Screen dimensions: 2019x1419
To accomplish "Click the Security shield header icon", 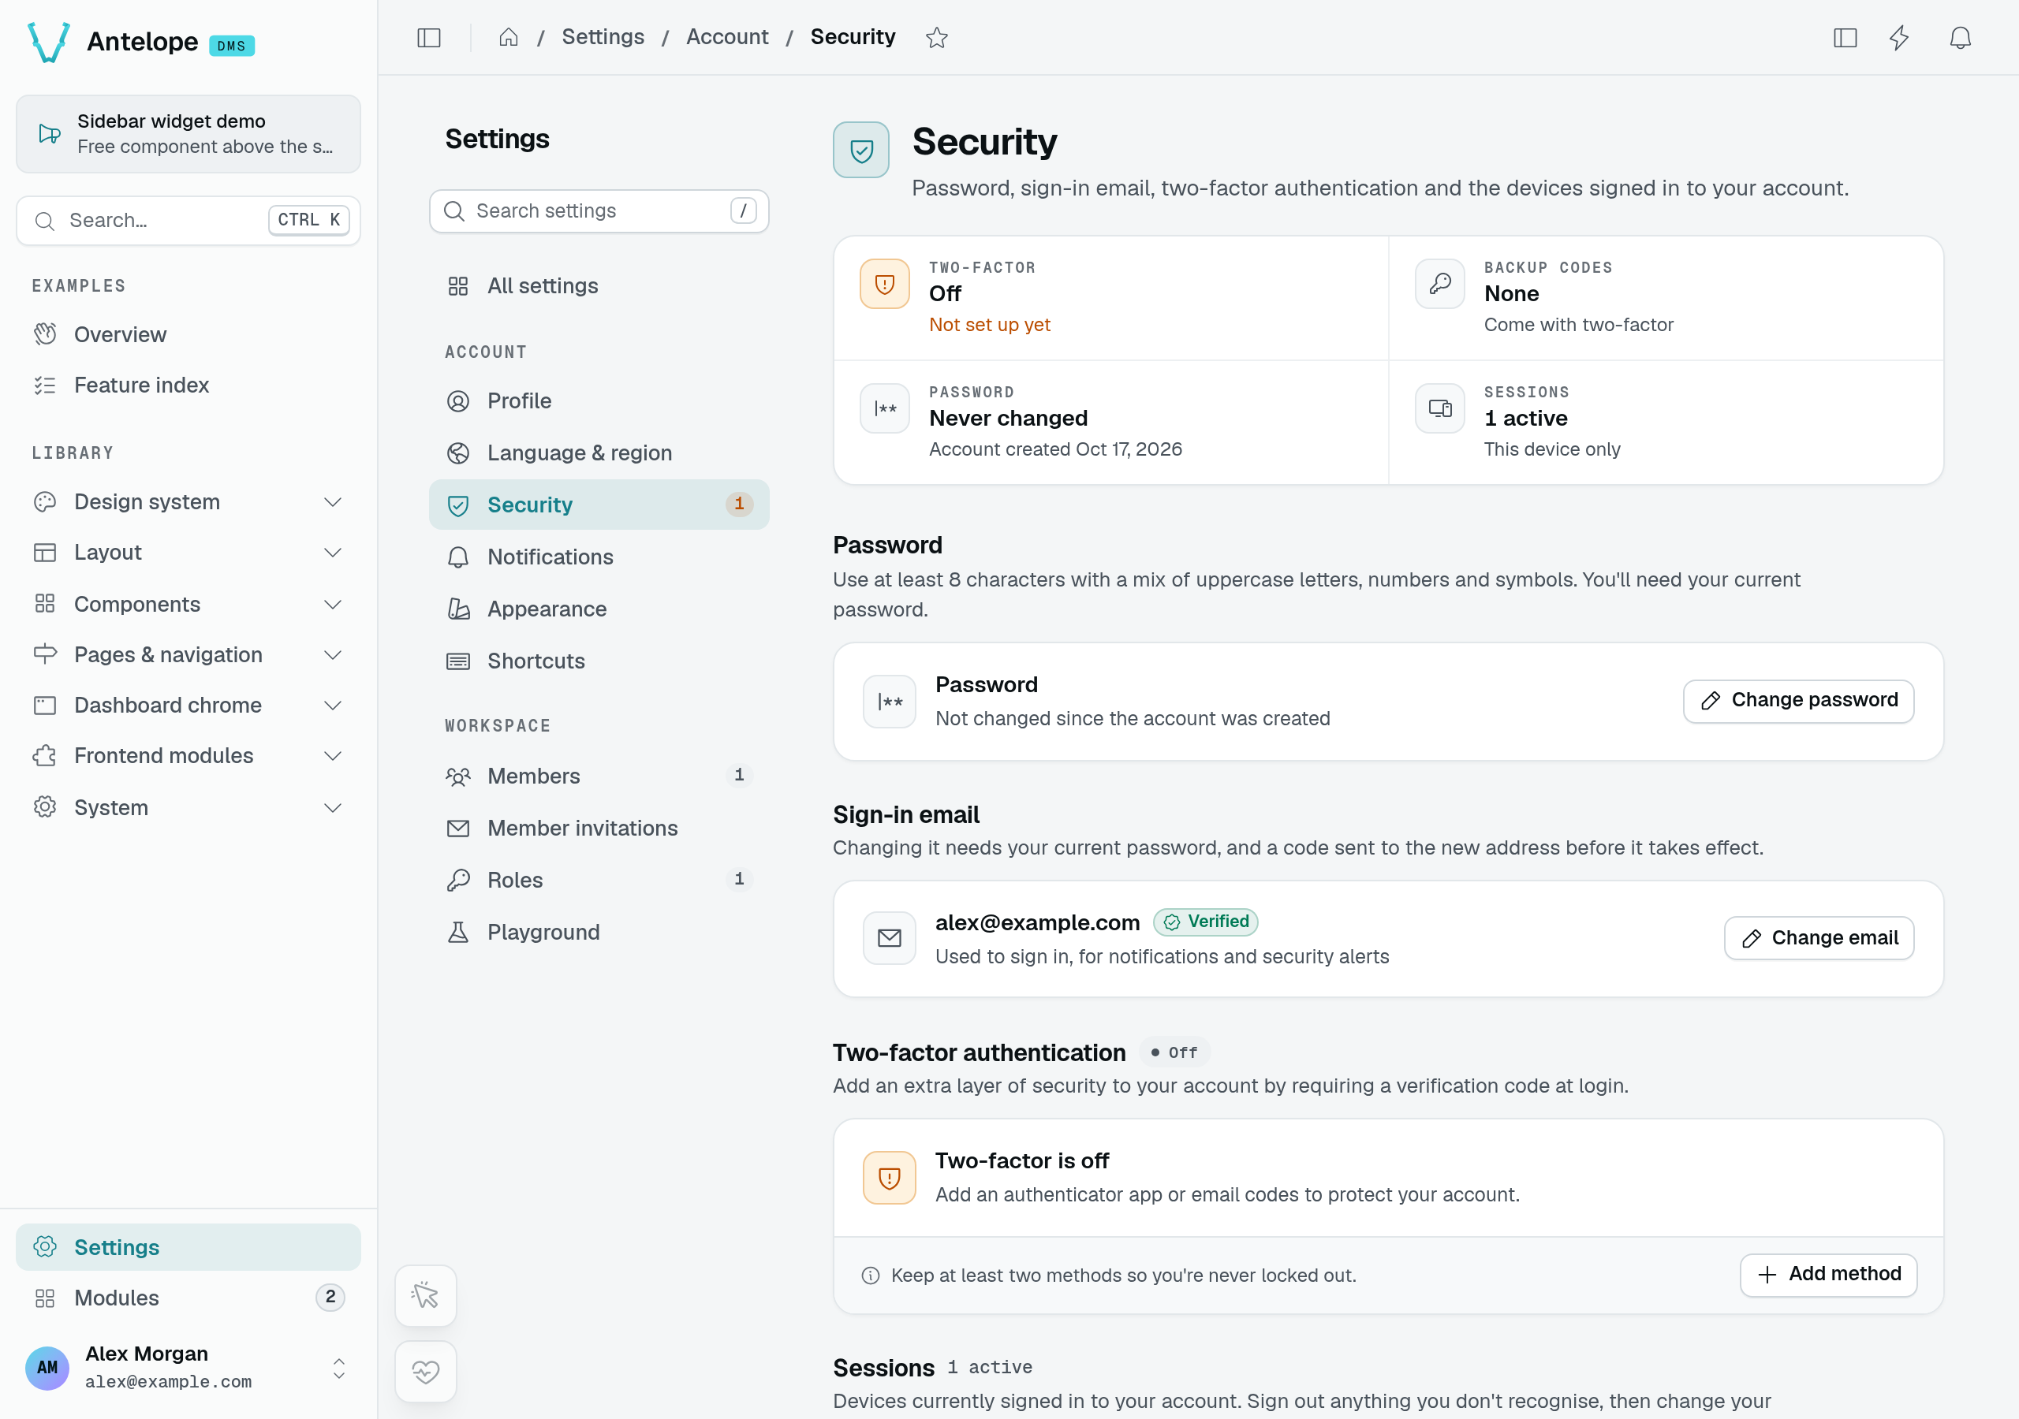I will click(861, 151).
